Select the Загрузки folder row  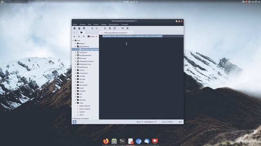(85, 52)
